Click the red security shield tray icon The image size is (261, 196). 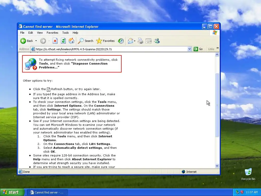coord(242,192)
